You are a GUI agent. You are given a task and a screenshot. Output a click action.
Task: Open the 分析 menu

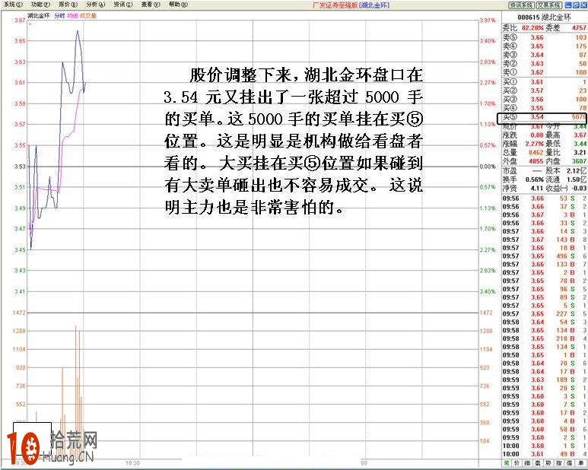tap(96, 5)
